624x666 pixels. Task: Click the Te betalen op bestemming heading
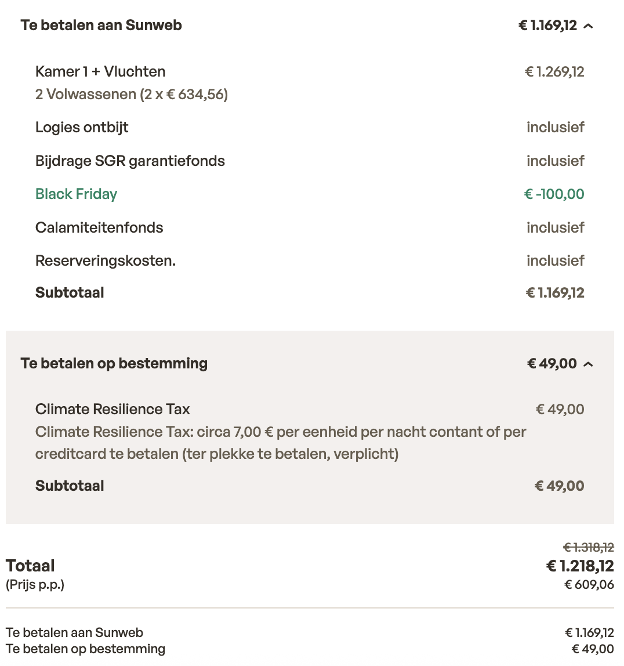[x=114, y=363]
